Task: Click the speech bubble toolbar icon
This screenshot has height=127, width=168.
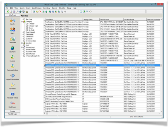Action: tap(90, 12)
